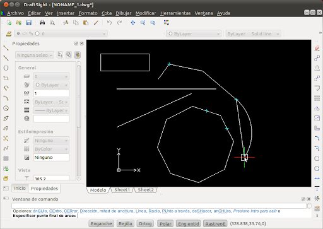Toggle RastreoE entity tracking

pos(215,223)
